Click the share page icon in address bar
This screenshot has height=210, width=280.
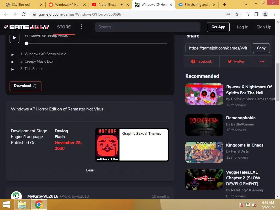pos(228,14)
